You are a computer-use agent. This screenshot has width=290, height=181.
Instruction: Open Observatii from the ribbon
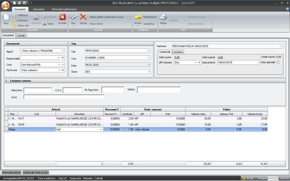tap(21, 26)
